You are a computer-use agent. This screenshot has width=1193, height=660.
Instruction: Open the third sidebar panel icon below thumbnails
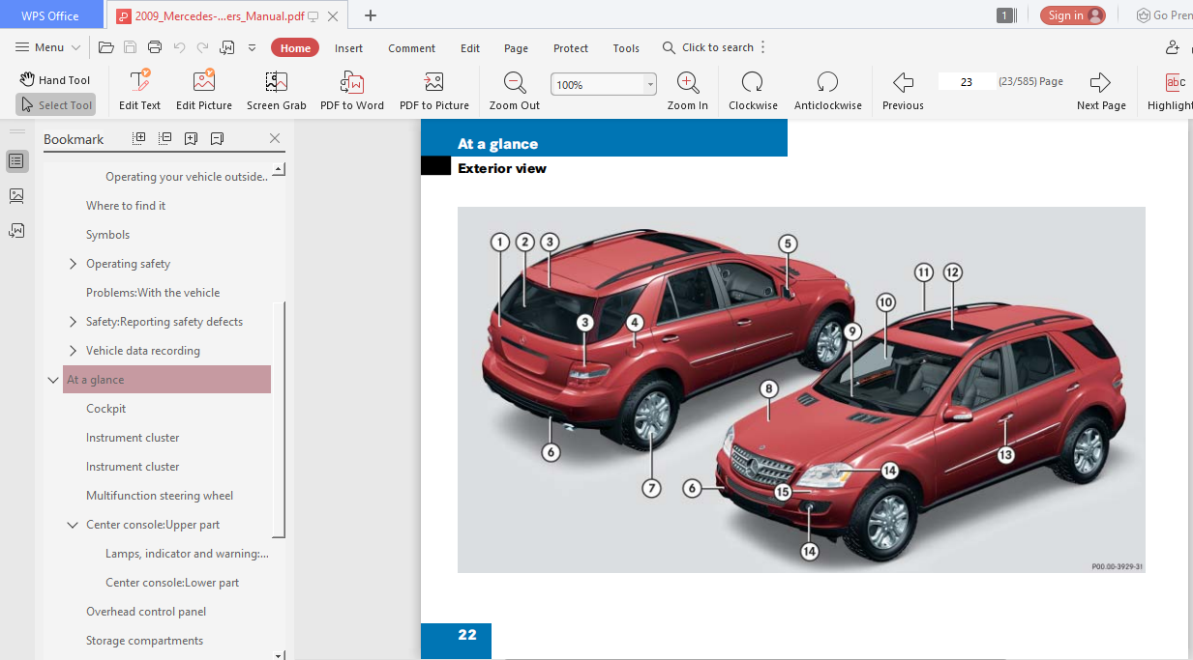pyautogui.click(x=16, y=230)
